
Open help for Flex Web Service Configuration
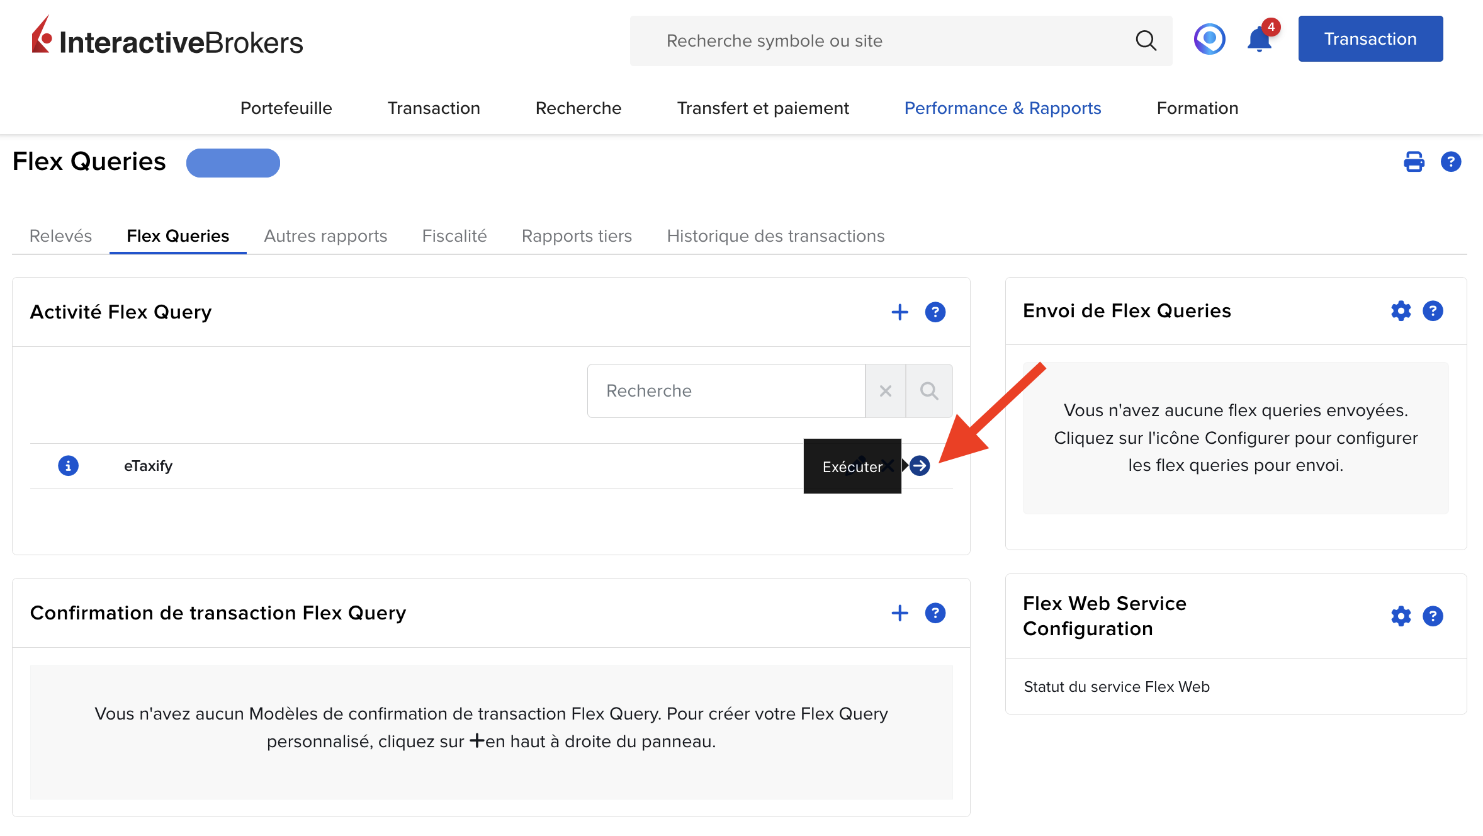(x=1433, y=616)
